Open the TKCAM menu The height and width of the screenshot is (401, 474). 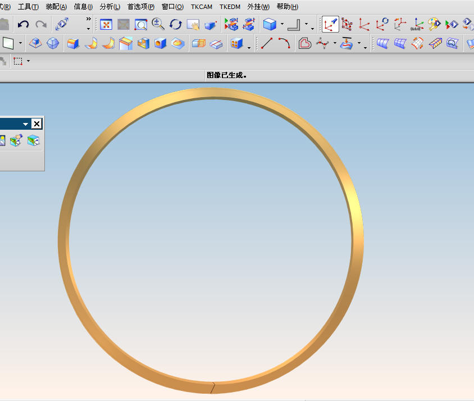tap(201, 7)
